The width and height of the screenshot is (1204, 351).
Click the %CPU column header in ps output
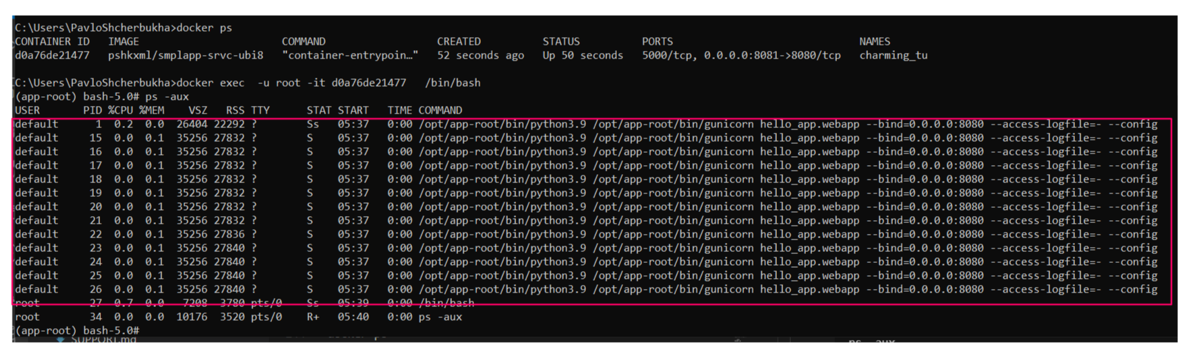(x=120, y=110)
